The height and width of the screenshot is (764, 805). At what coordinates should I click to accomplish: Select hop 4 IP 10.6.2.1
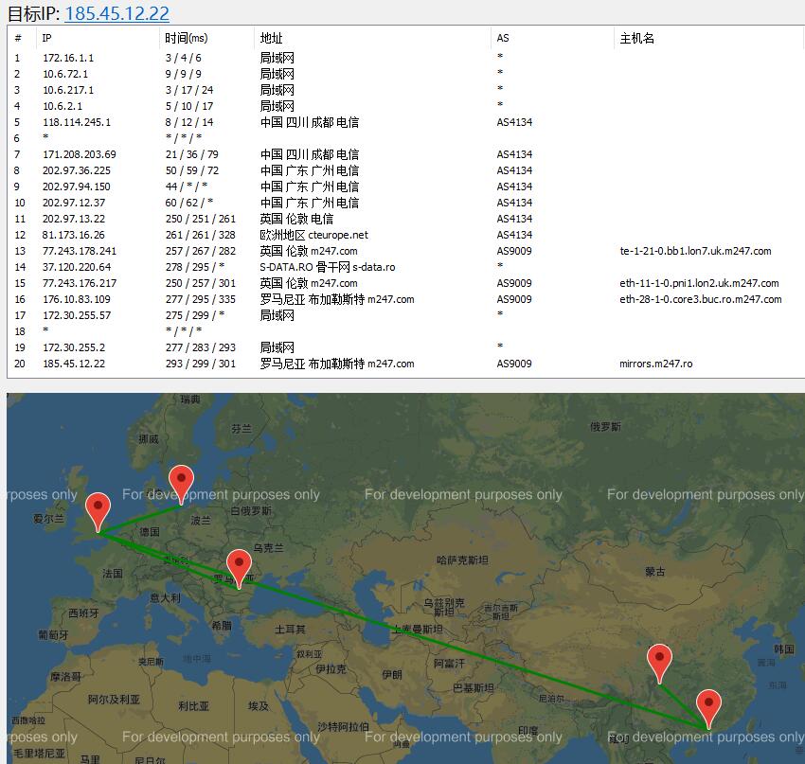click(x=63, y=106)
